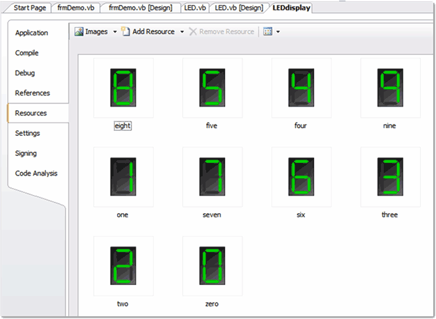Viewport: 436px width, 319px height.
Task: Click the Images category icon
Action: pyautogui.click(x=79, y=32)
